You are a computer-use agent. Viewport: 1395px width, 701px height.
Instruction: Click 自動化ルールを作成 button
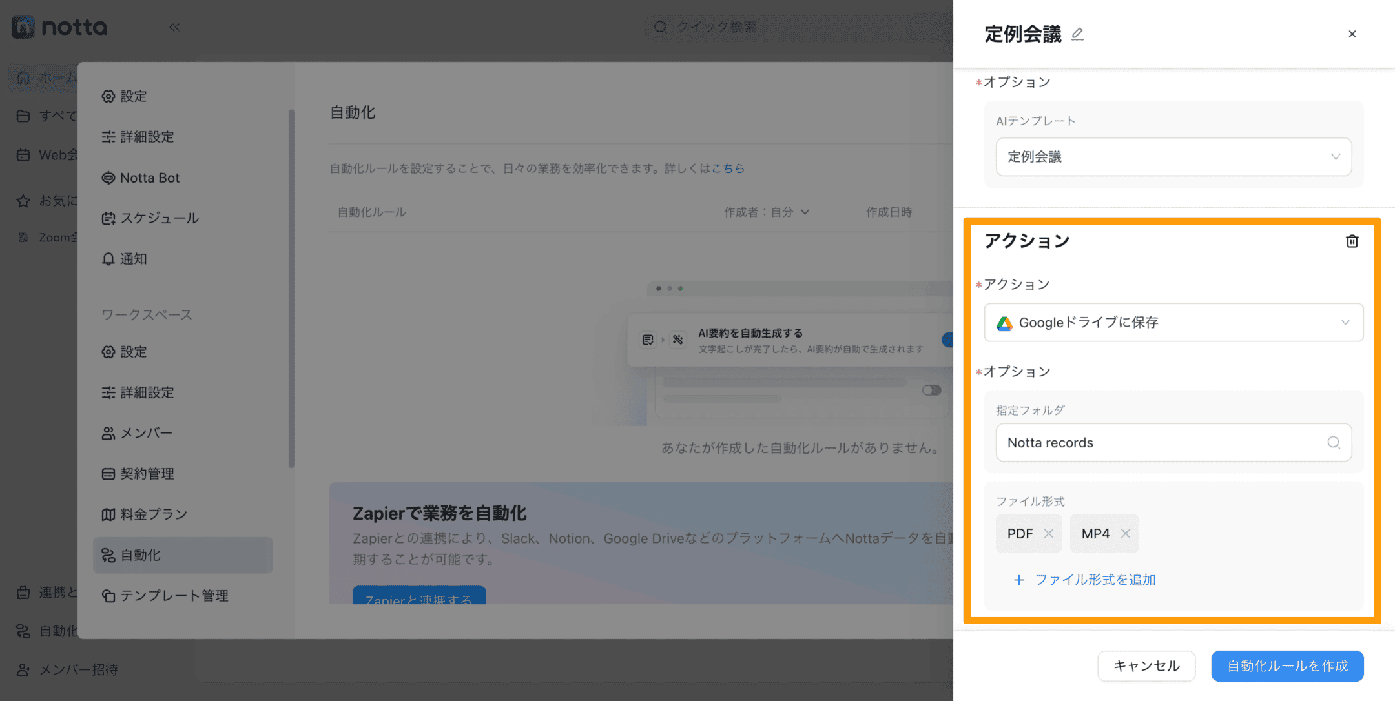point(1287,666)
